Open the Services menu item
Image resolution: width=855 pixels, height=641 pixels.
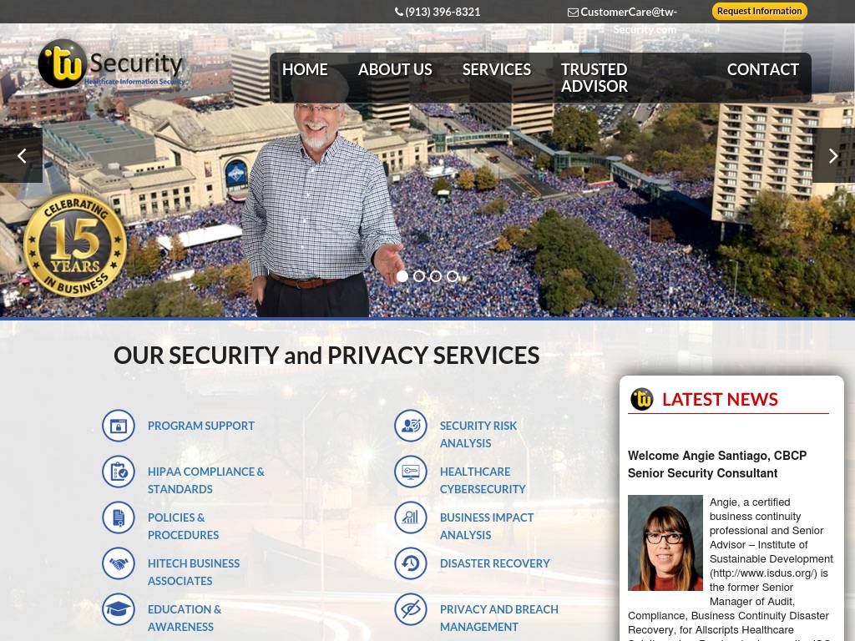[496, 70]
